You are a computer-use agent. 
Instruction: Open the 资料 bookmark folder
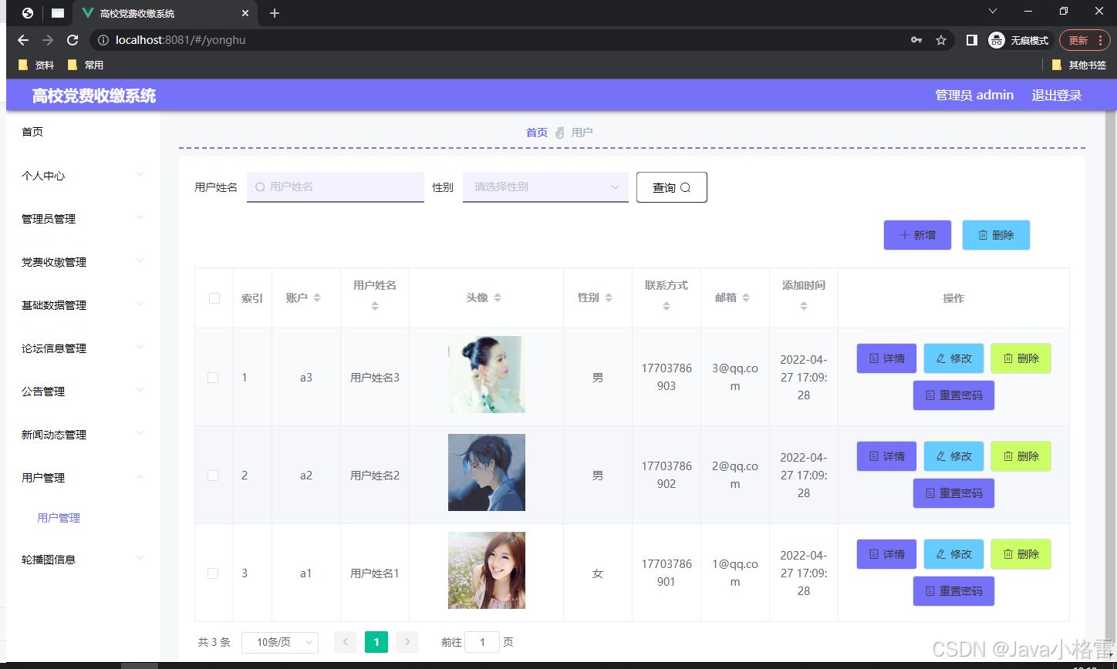[x=36, y=66]
